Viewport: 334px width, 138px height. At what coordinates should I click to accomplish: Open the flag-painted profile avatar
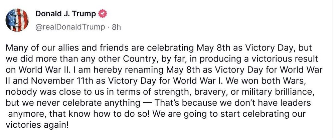(17, 20)
